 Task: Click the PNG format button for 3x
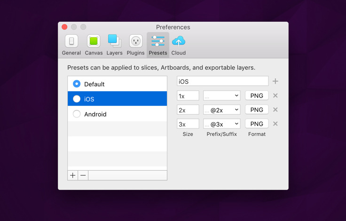click(x=257, y=124)
